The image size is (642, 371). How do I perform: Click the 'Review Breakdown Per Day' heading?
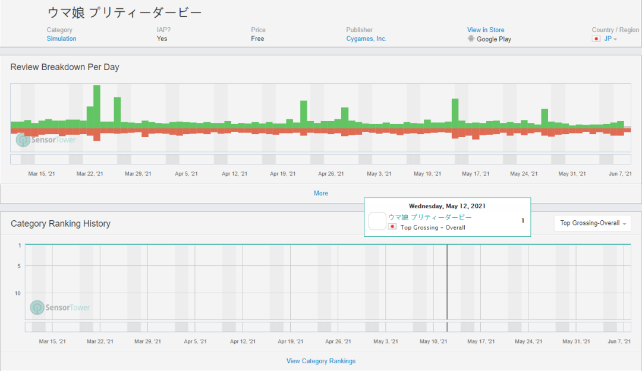coord(65,67)
